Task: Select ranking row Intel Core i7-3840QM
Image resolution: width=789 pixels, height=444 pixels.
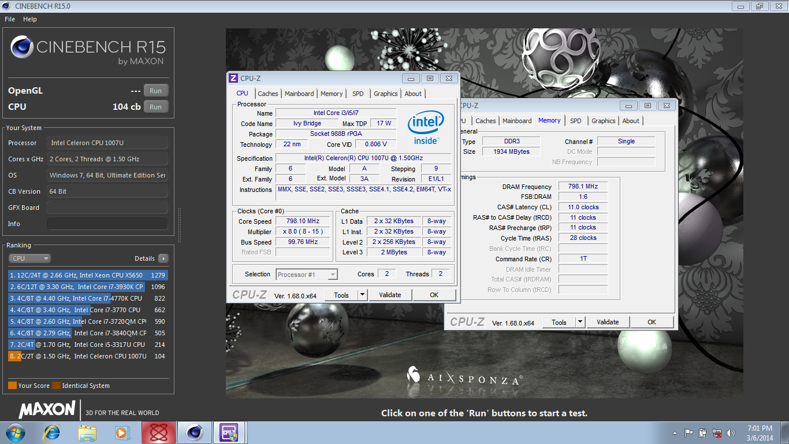Action: coord(88,333)
